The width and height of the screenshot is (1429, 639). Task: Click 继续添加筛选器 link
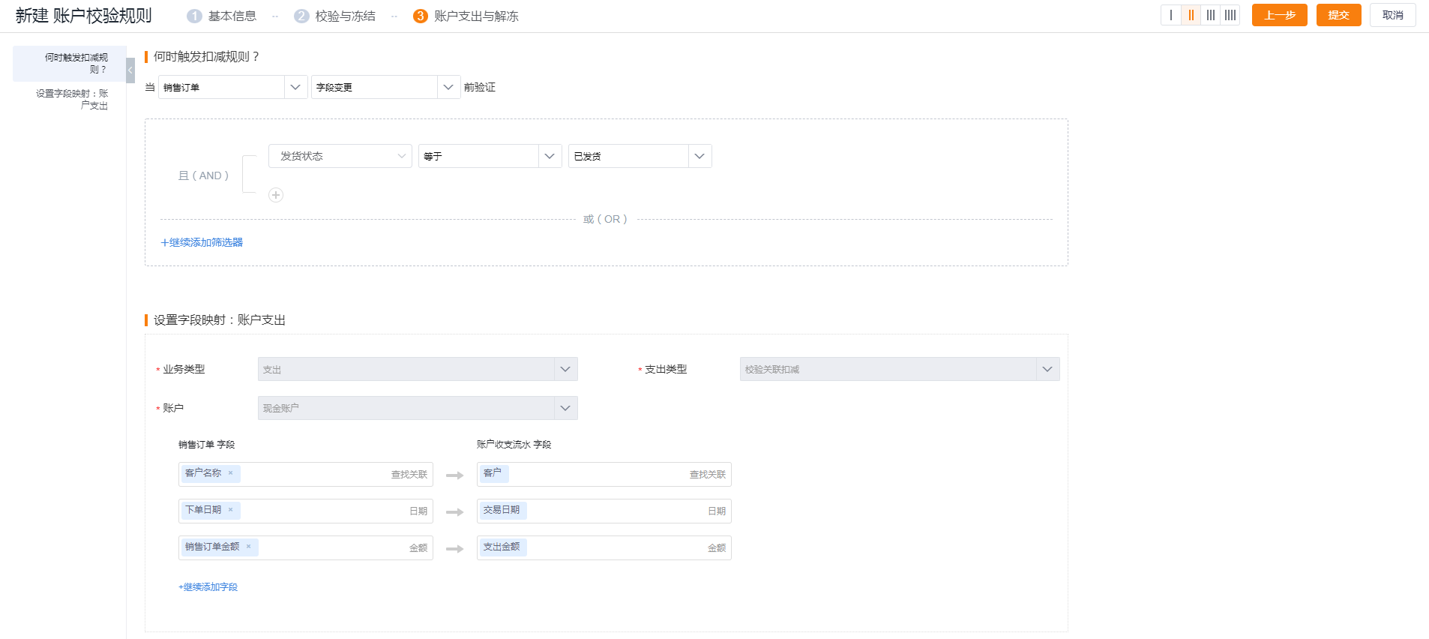tap(202, 242)
